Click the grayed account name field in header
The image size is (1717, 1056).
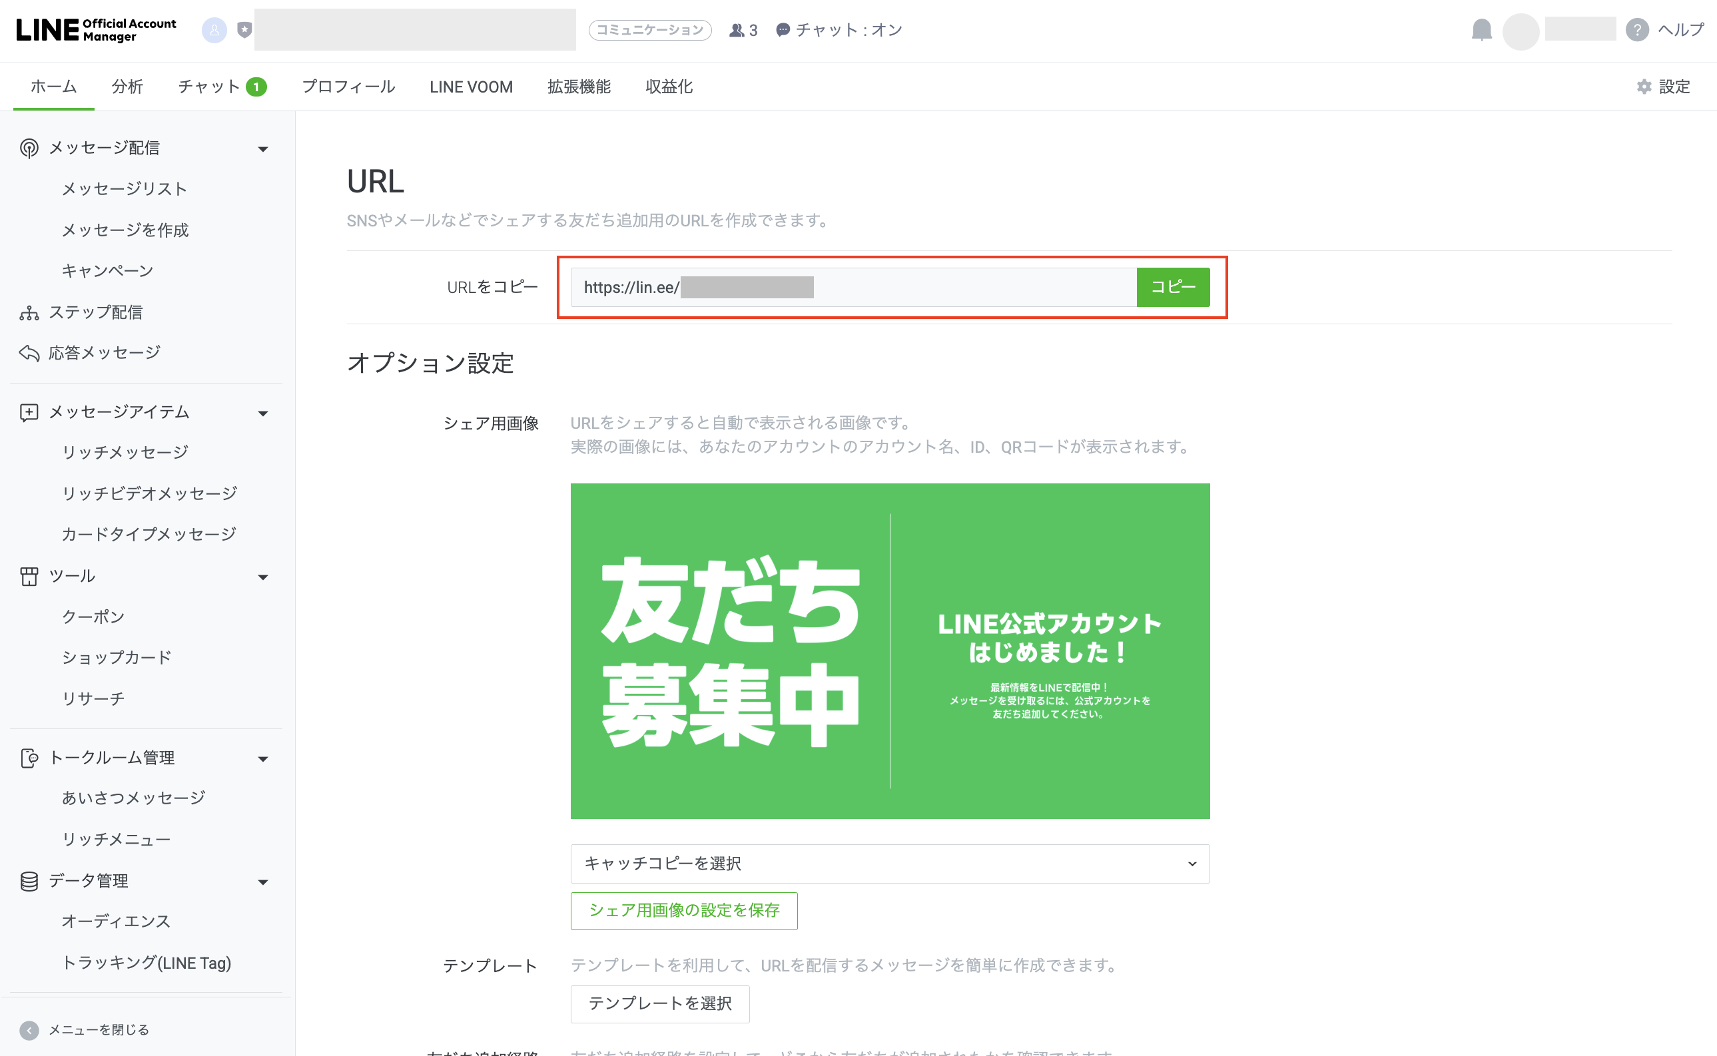(x=415, y=29)
